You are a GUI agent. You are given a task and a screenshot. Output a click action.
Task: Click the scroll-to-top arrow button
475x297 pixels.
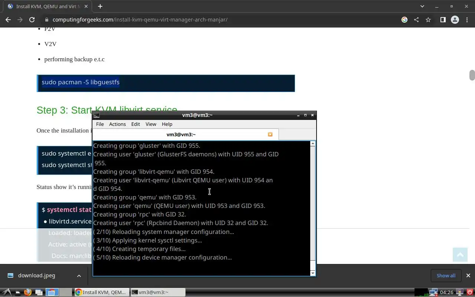pyautogui.click(x=460, y=255)
